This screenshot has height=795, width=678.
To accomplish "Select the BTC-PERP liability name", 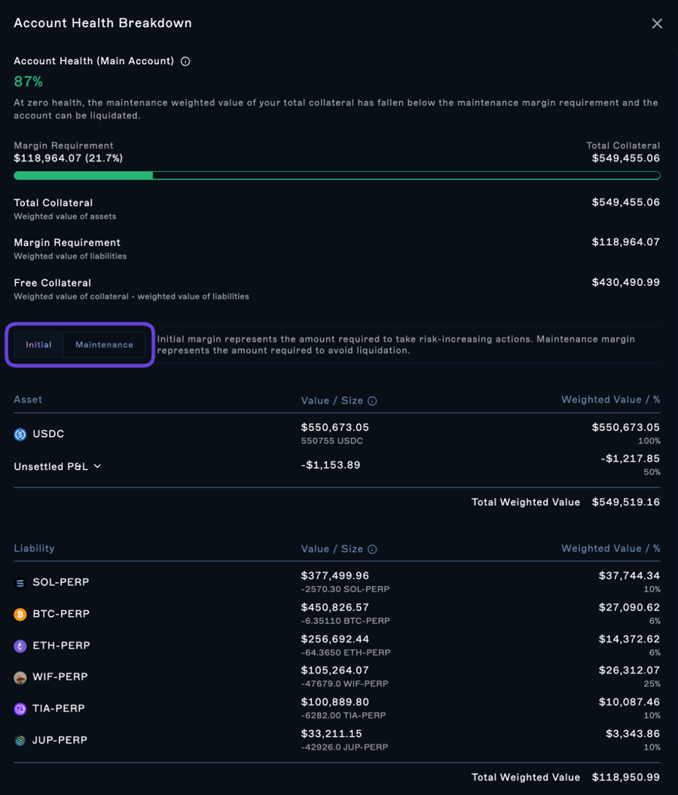I will click(60, 614).
